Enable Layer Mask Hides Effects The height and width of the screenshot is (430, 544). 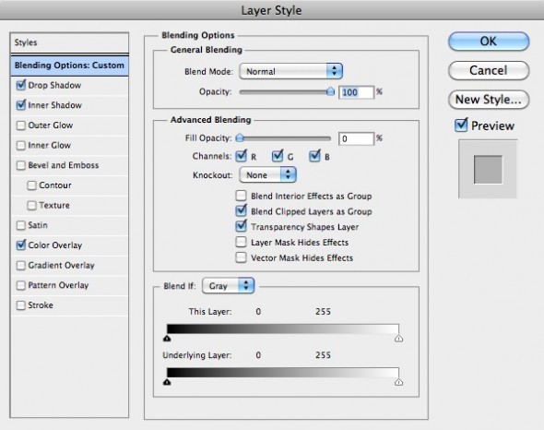pyautogui.click(x=241, y=242)
